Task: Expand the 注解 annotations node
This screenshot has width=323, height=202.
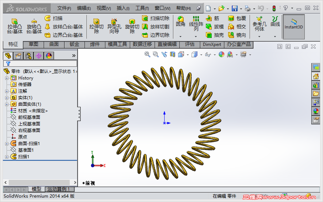Action: (x=7, y=91)
